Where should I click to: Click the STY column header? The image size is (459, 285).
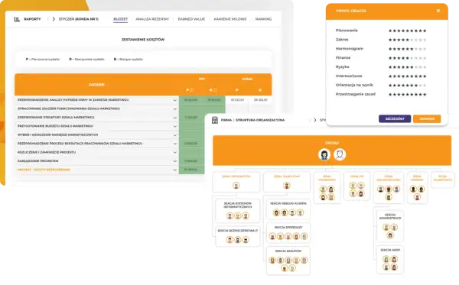[202, 79]
